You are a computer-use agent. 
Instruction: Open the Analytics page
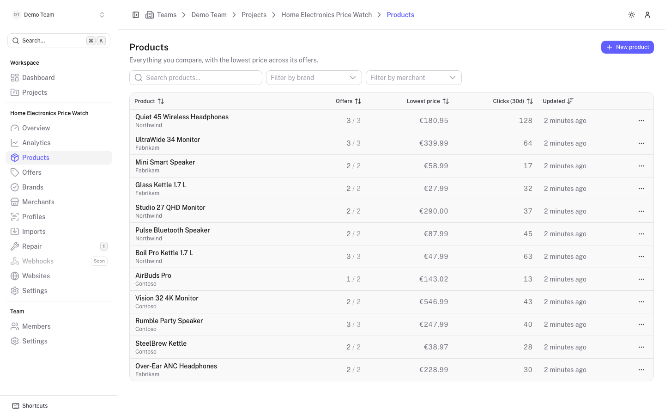pos(59,143)
